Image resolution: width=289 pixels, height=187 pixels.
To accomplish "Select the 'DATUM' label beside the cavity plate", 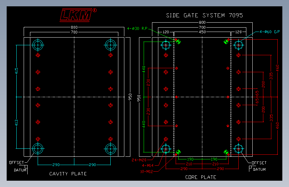I will [x=20, y=170].
